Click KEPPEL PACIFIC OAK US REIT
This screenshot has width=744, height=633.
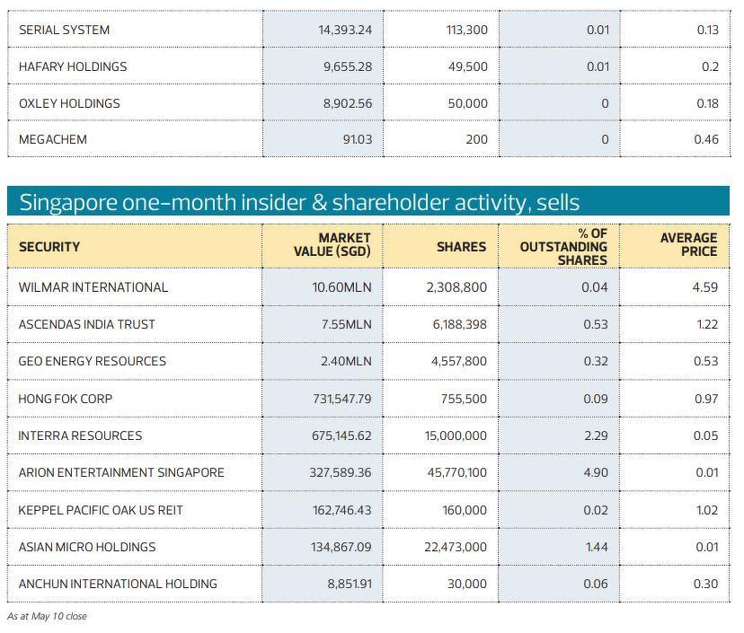[101, 510]
